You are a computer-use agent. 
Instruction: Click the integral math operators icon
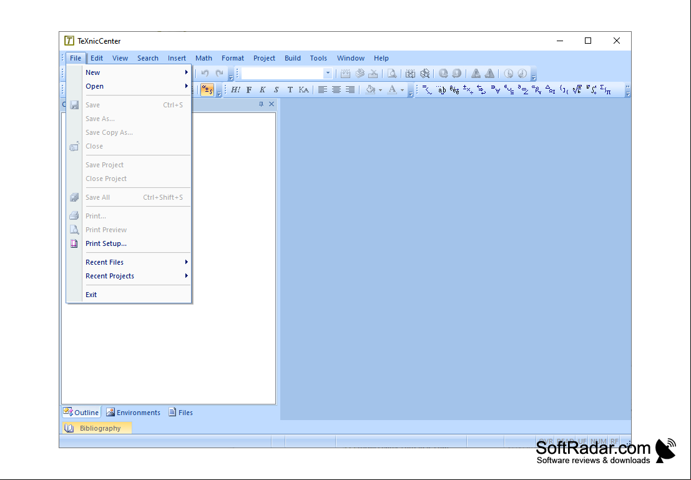pyautogui.click(x=591, y=90)
